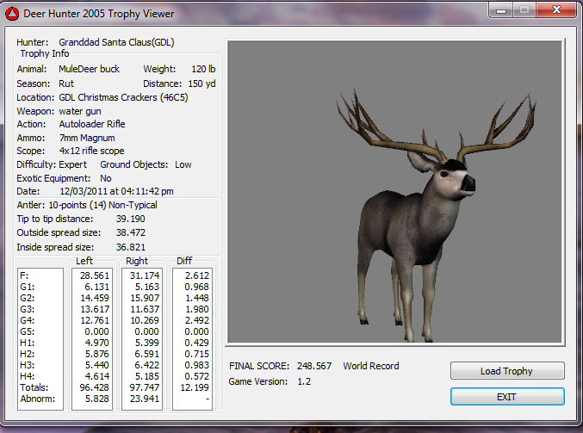Click the Load Trophy button
Viewport: 583px width, 433px height.
pos(507,371)
